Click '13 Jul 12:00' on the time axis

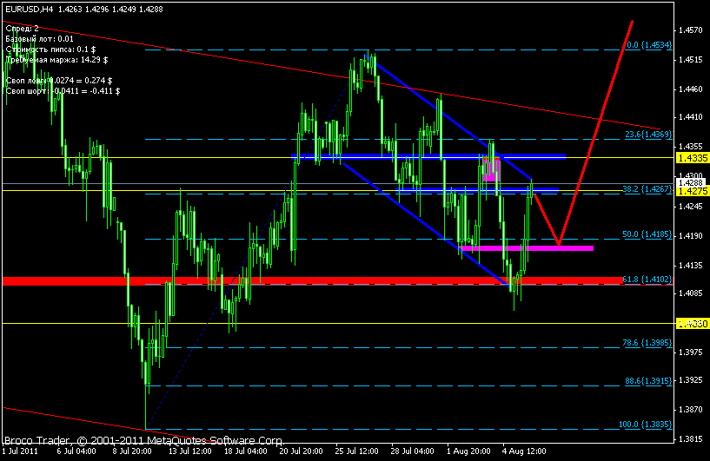tap(189, 451)
